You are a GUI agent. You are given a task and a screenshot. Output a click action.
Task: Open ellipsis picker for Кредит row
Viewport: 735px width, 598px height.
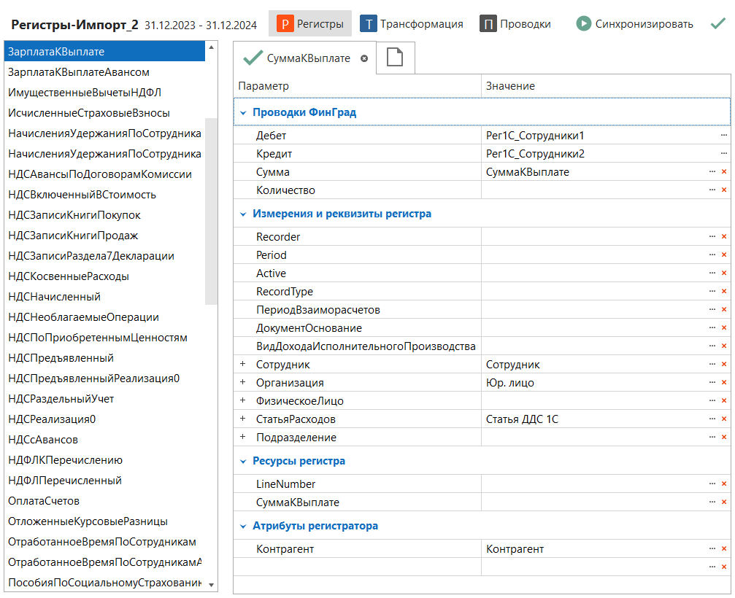point(723,154)
